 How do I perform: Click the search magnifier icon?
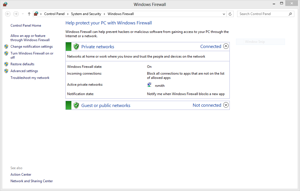click(x=290, y=14)
